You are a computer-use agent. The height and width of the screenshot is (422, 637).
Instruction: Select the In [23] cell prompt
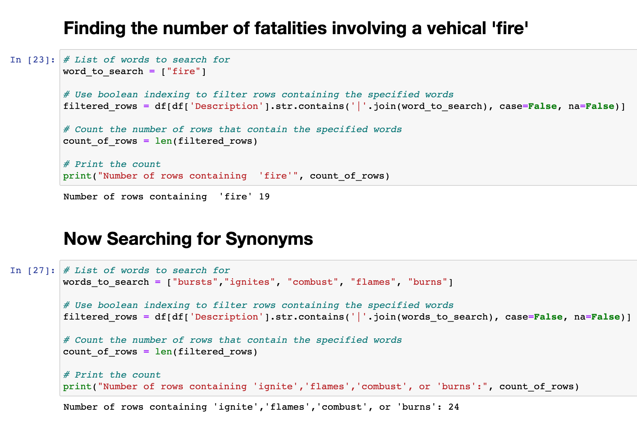point(32,60)
